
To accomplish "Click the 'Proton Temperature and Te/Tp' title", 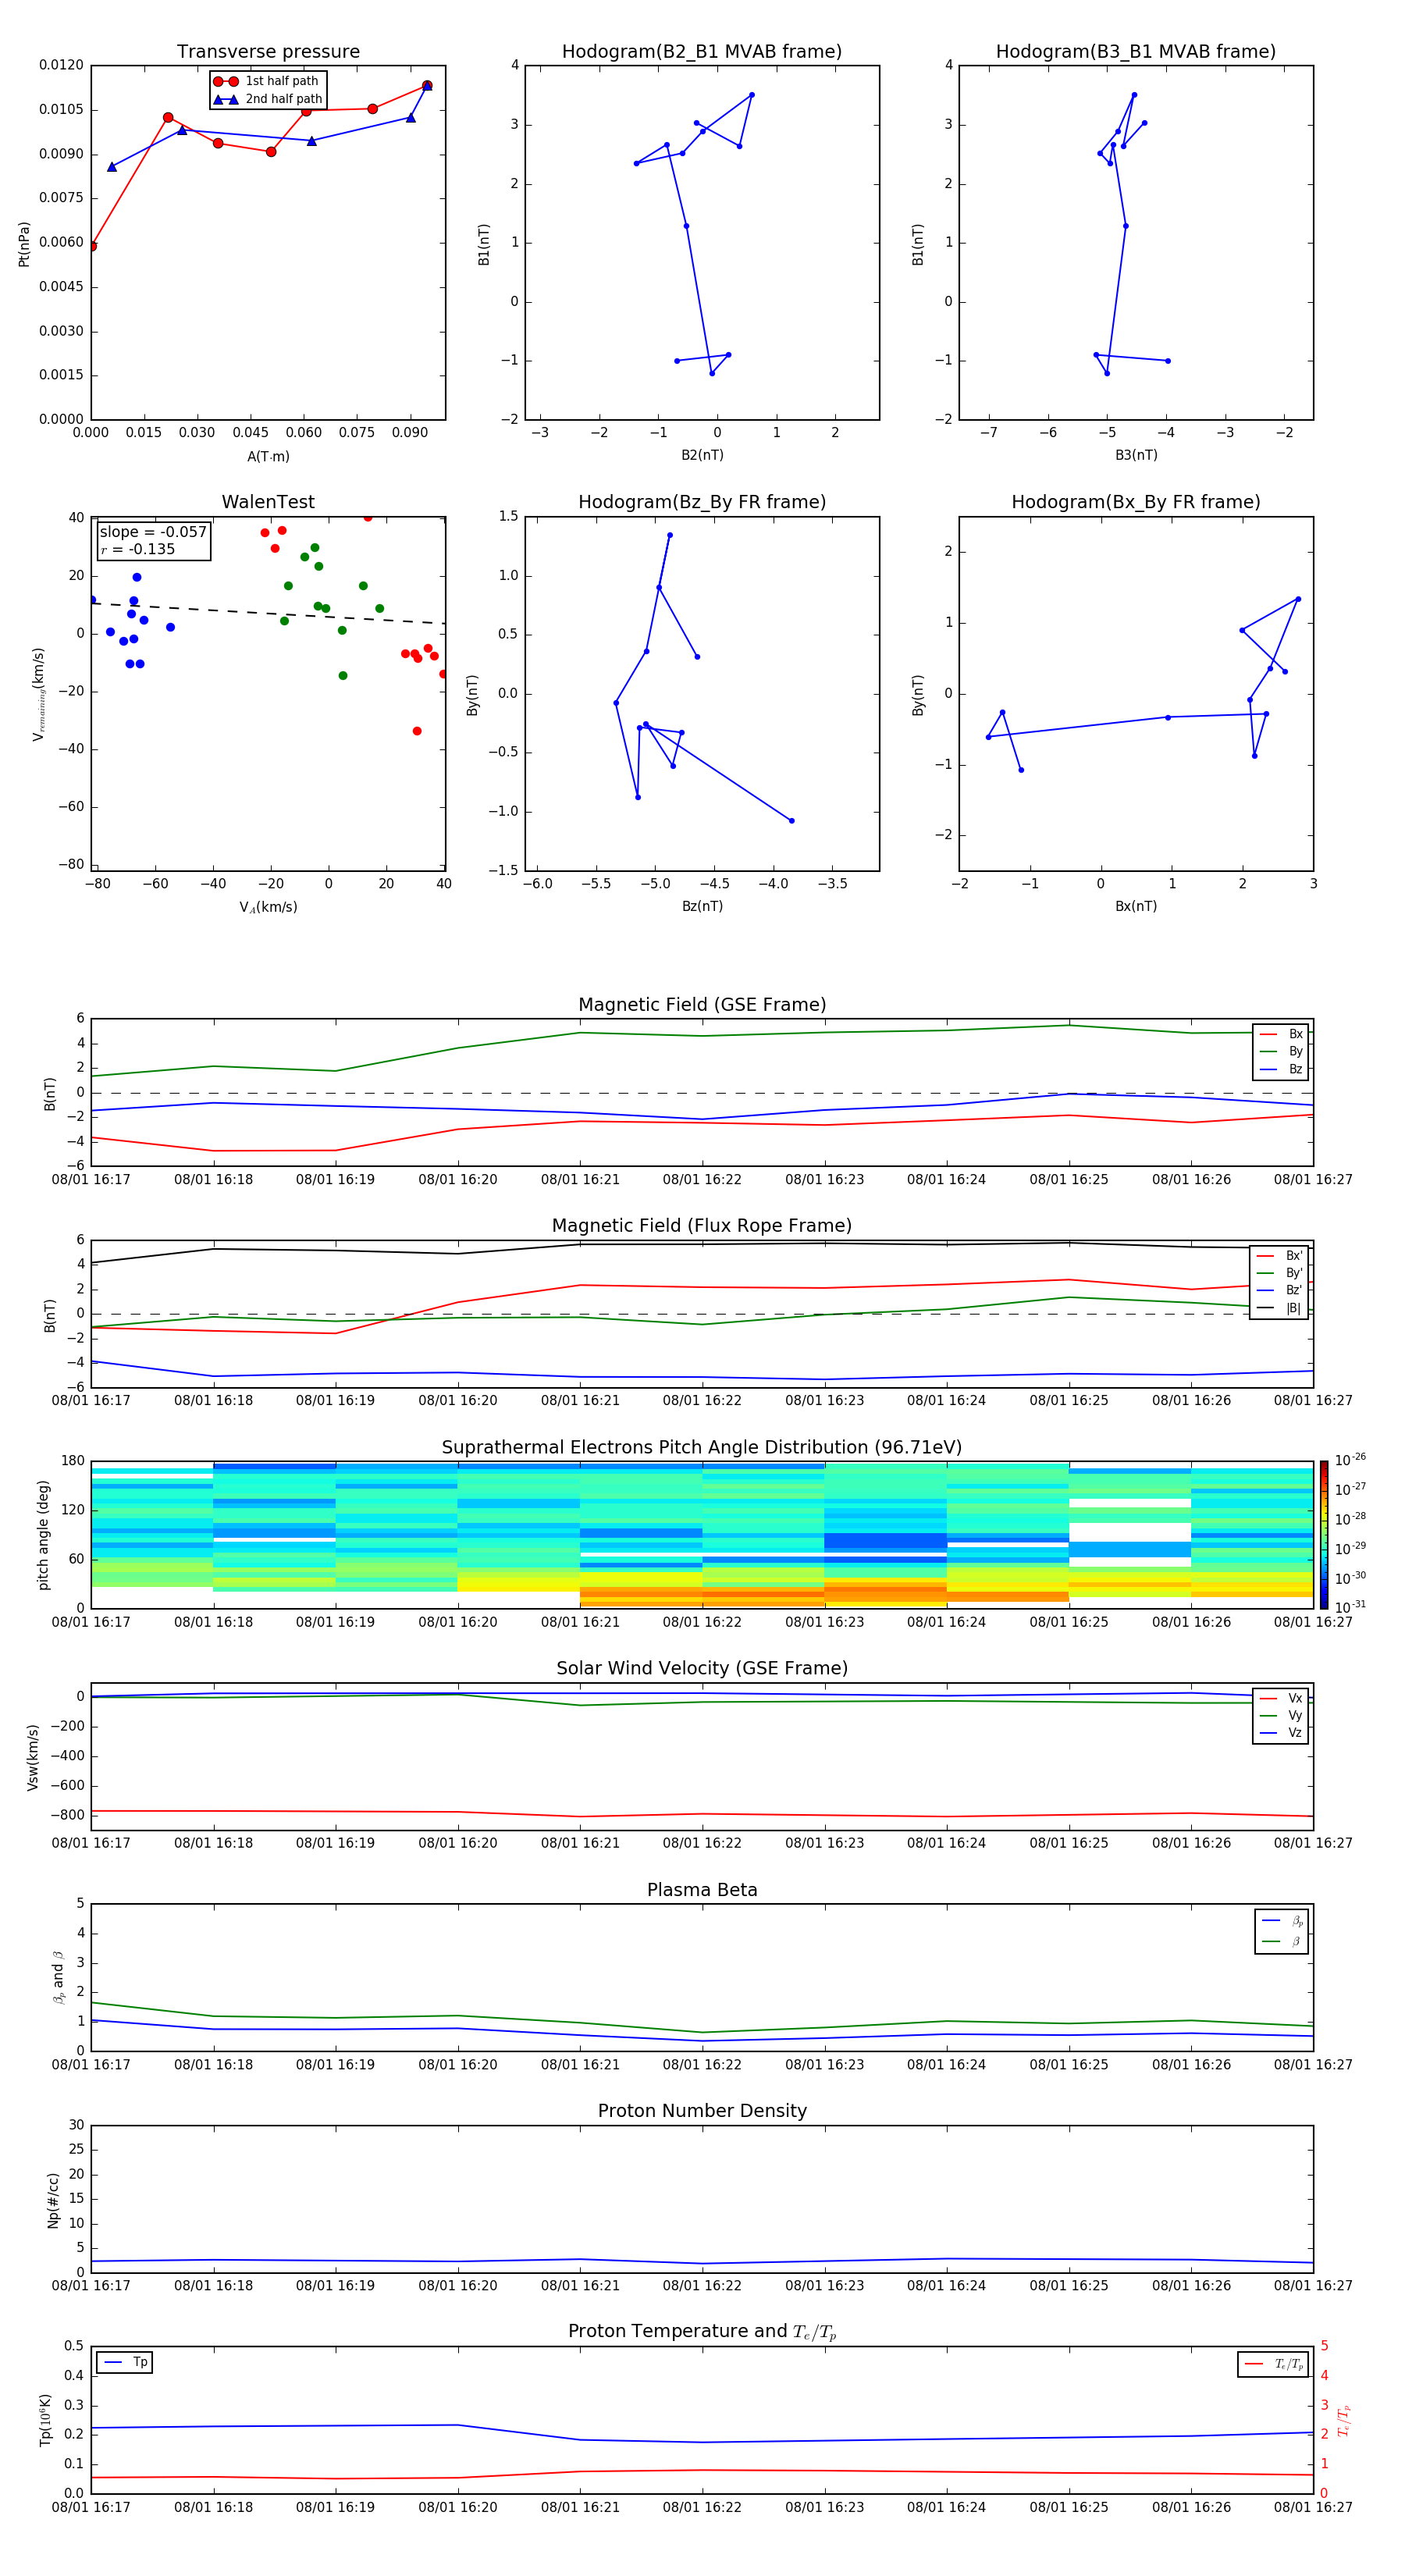I will click(702, 2332).
